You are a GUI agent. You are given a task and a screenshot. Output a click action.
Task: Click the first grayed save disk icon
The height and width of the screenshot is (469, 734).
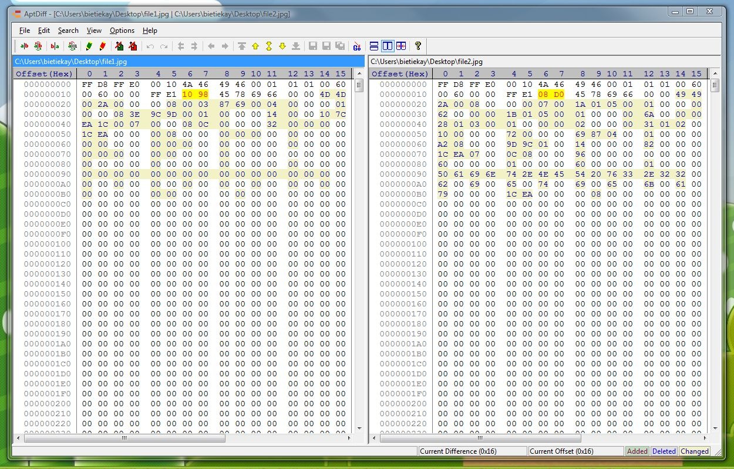[x=313, y=46]
